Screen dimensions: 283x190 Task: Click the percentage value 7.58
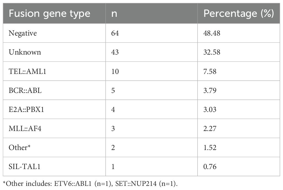click(x=210, y=71)
